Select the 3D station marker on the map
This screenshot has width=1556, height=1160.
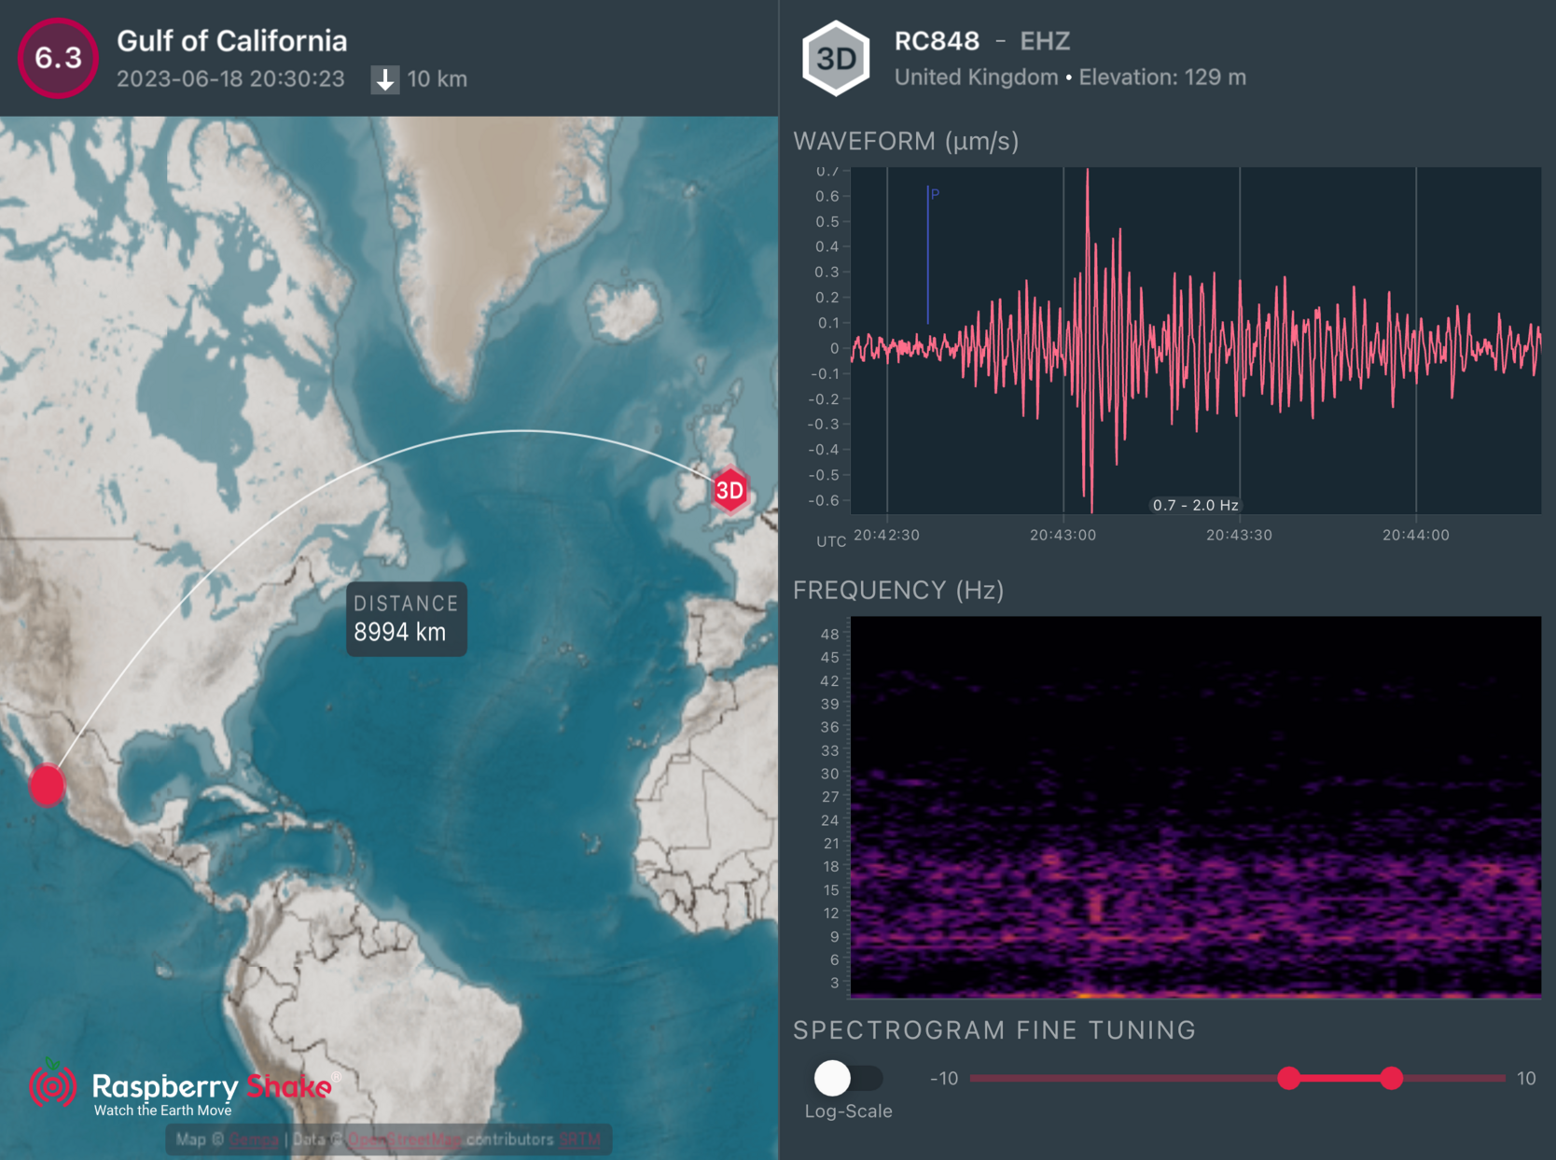tap(729, 490)
